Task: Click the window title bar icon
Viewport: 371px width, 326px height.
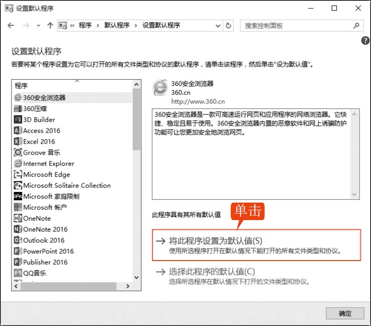Action: click(x=9, y=8)
